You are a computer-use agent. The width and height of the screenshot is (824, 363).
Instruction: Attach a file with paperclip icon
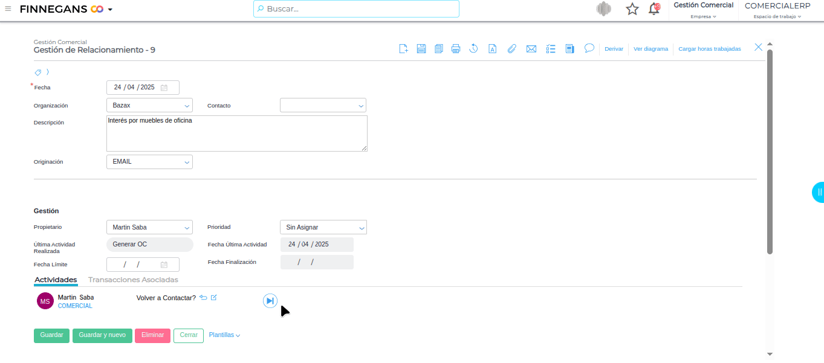point(511,49)
